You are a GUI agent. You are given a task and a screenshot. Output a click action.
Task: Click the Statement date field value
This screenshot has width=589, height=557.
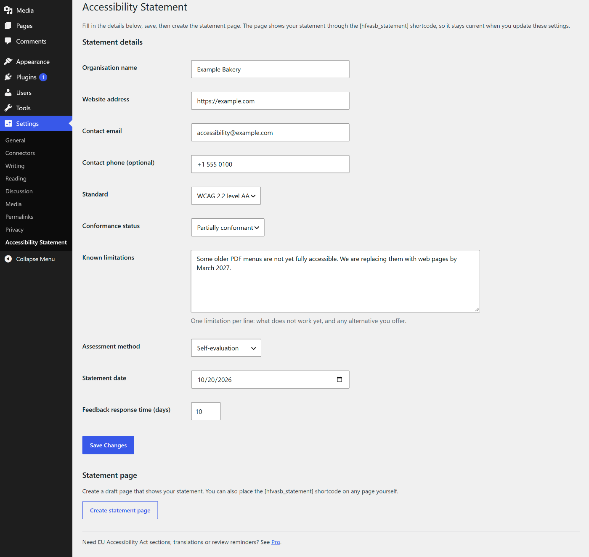215,380
